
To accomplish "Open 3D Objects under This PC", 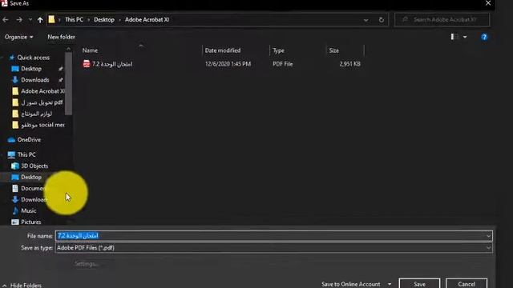I will (34, 166).
